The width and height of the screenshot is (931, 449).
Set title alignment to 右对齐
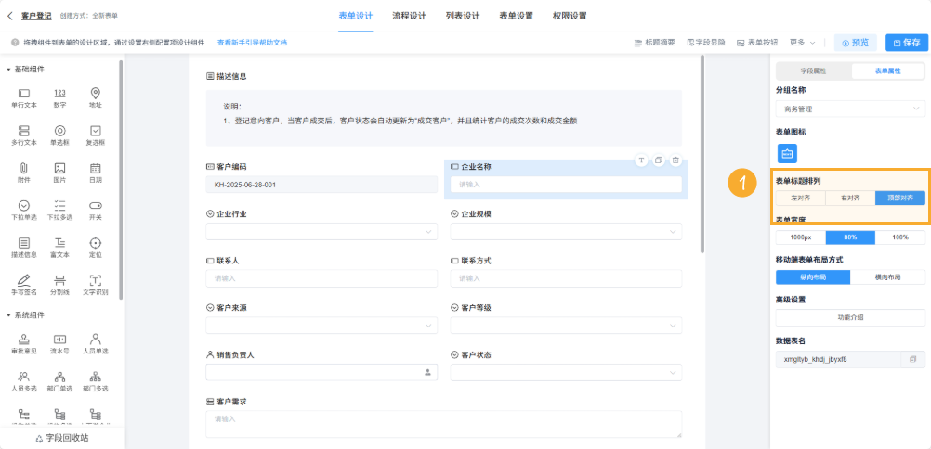(850, 198)
